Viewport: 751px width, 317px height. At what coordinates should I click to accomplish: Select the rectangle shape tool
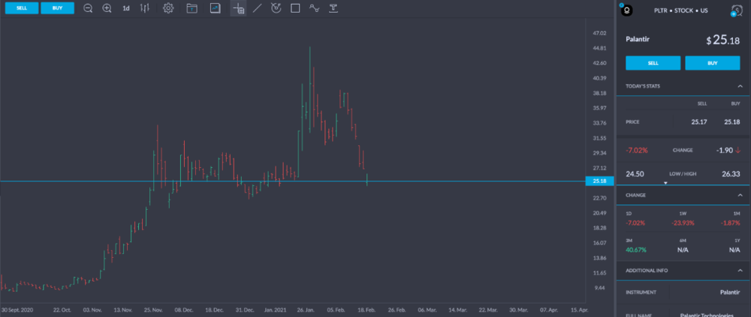coord(295,8)
